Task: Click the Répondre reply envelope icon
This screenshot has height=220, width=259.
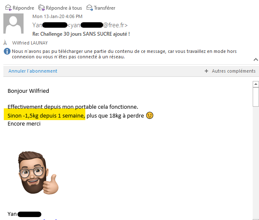Action: point(8,8)
